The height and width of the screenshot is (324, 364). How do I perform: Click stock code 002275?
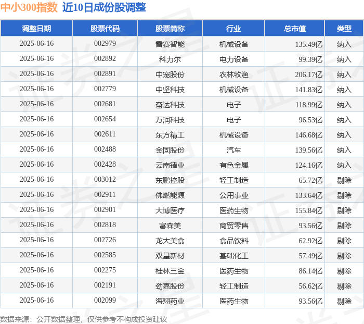[x=105, y=270]
